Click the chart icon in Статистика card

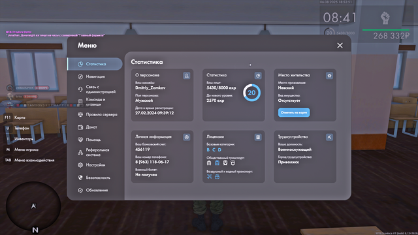(x=258, y=76)
